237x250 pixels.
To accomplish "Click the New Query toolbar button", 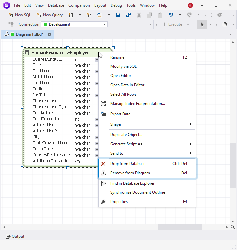I will [50, 15].
